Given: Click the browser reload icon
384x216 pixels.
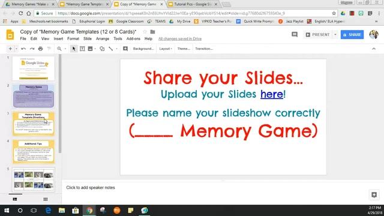Looking at the screenshot, I should pyautogui.click(x=21, y=13).
